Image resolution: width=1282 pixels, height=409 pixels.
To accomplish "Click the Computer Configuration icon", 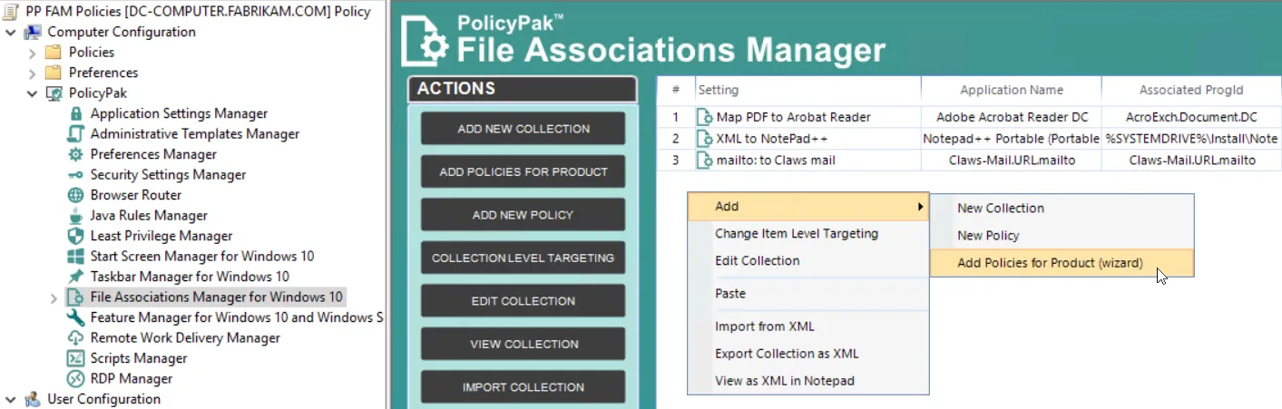I will pos(33,32).
